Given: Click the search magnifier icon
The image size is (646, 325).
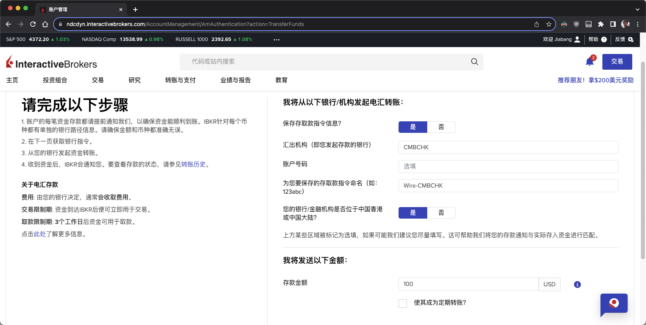Looking at the screenshot, I should pyautogui.click(x=474, y=62).
